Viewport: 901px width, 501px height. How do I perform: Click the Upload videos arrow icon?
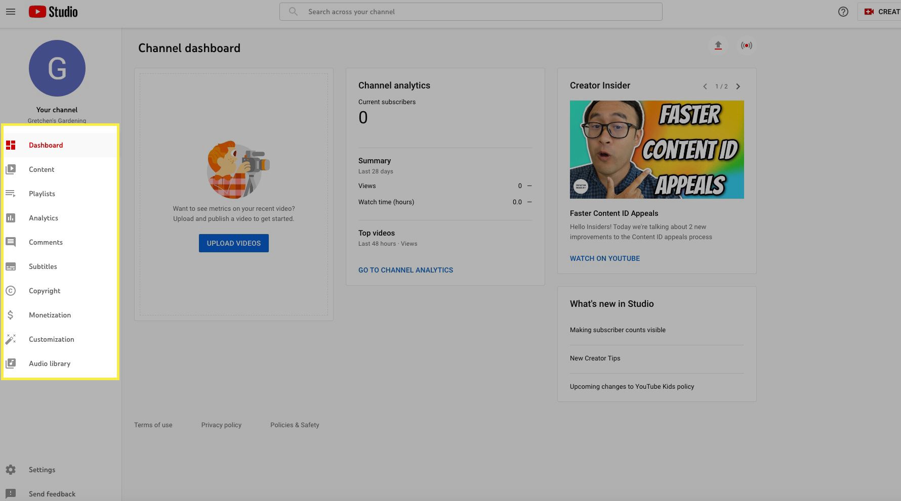718,45
